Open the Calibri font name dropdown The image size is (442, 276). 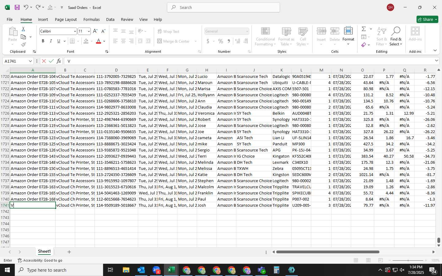(x=75, y=31)
